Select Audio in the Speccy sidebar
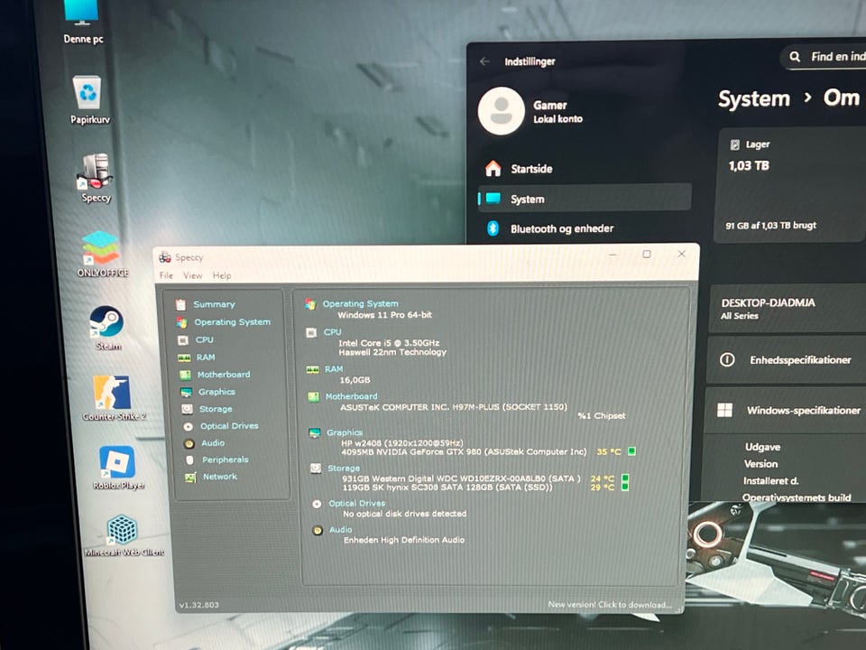Viewport: 866px width, 650px height. (x=213, y=442)
